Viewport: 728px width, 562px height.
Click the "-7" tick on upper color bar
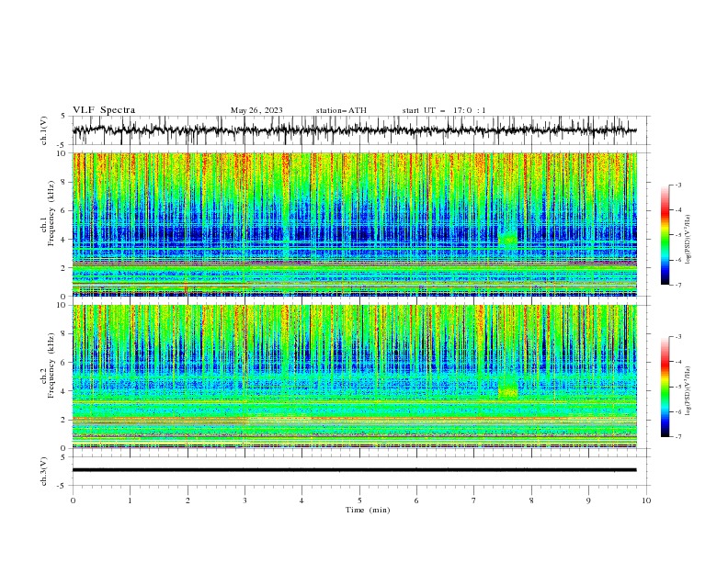click(677, 285)
